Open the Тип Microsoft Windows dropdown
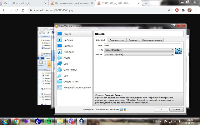This screenshot has height=125, width=200. [139, 50]
